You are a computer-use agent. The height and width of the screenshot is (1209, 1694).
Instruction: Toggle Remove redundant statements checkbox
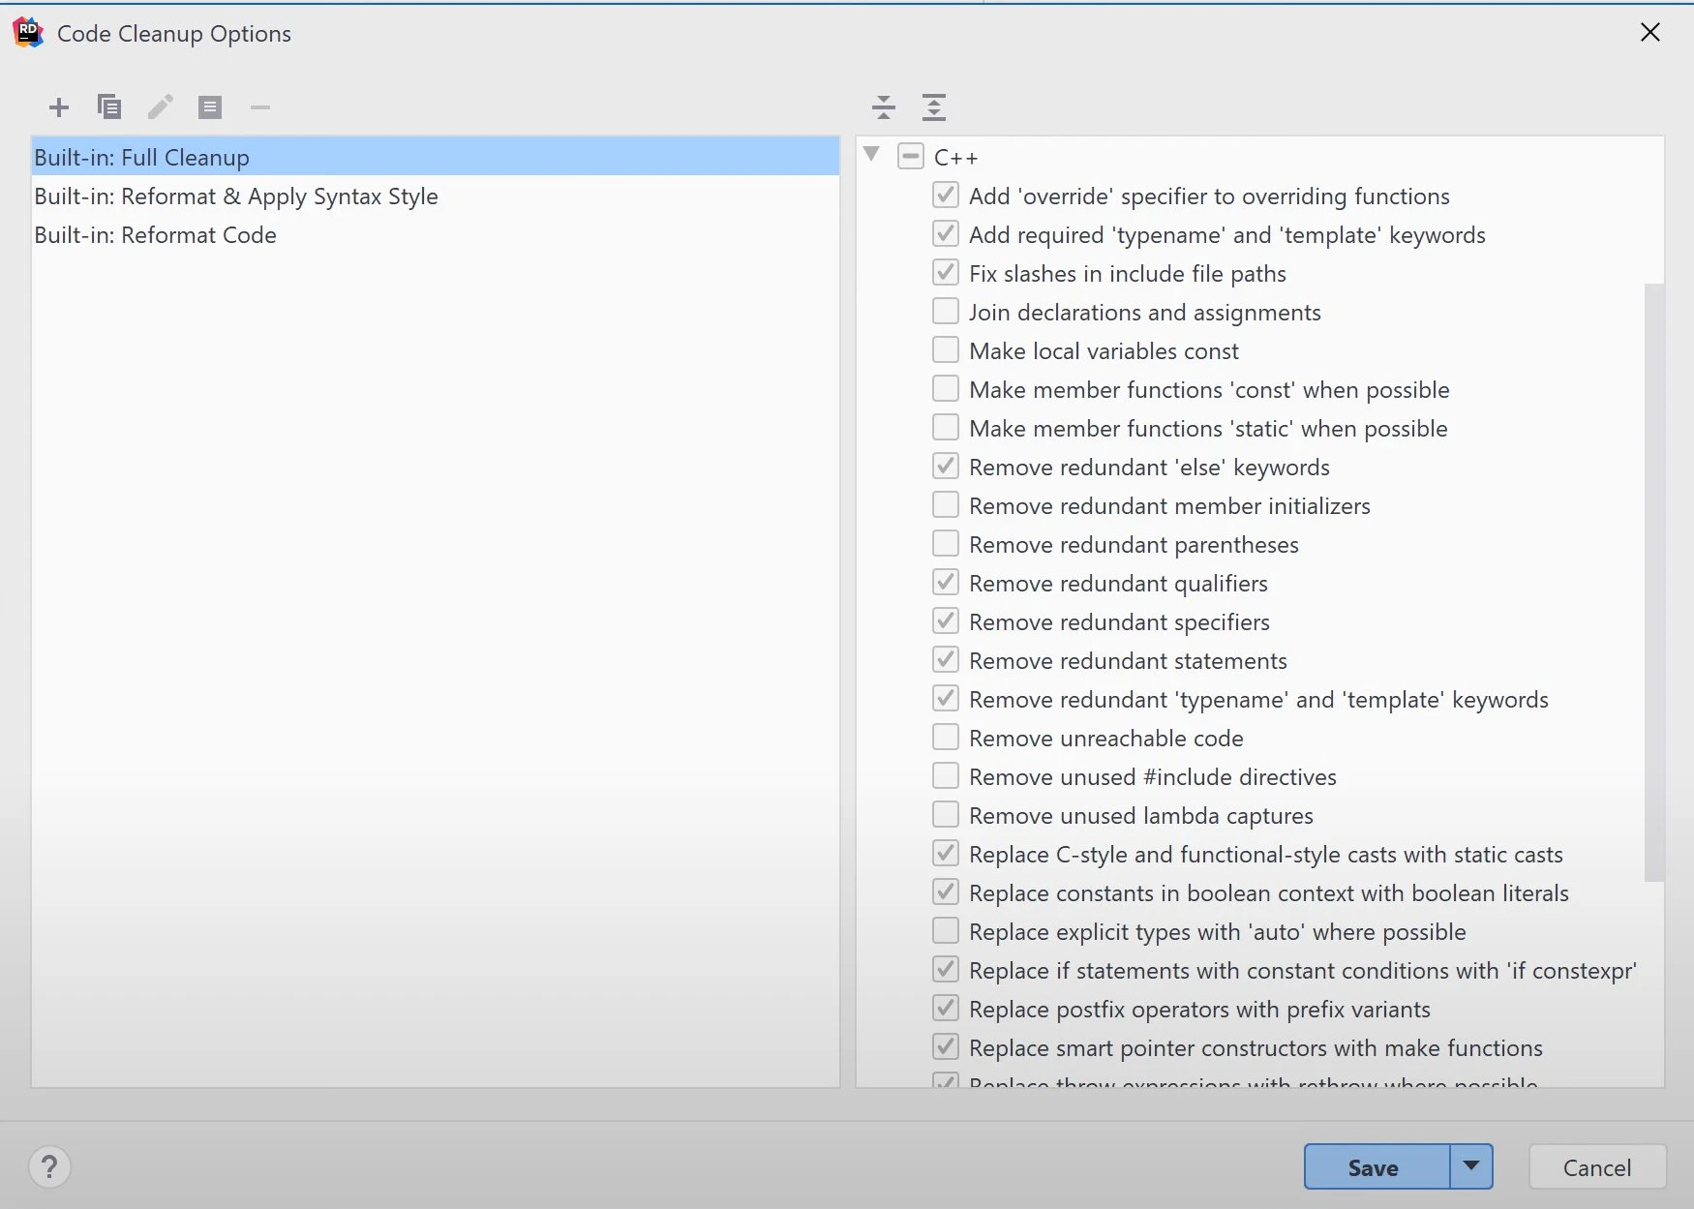(x=946, y=659)
